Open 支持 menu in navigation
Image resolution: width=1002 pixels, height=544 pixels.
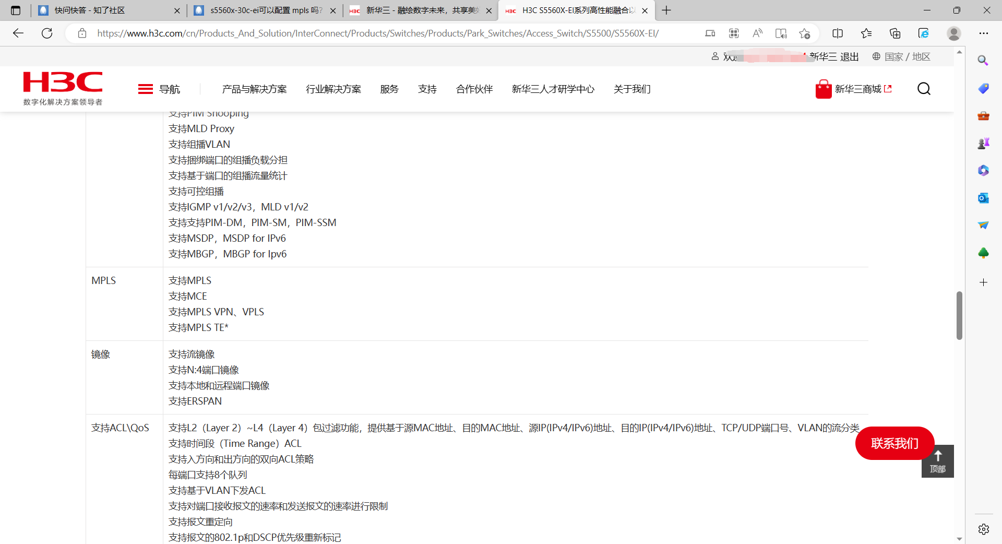pos(427,89)
